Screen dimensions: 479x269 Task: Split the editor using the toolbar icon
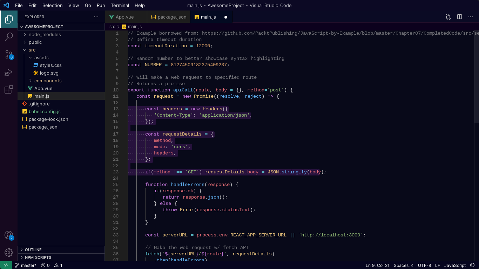pos(459,16)
